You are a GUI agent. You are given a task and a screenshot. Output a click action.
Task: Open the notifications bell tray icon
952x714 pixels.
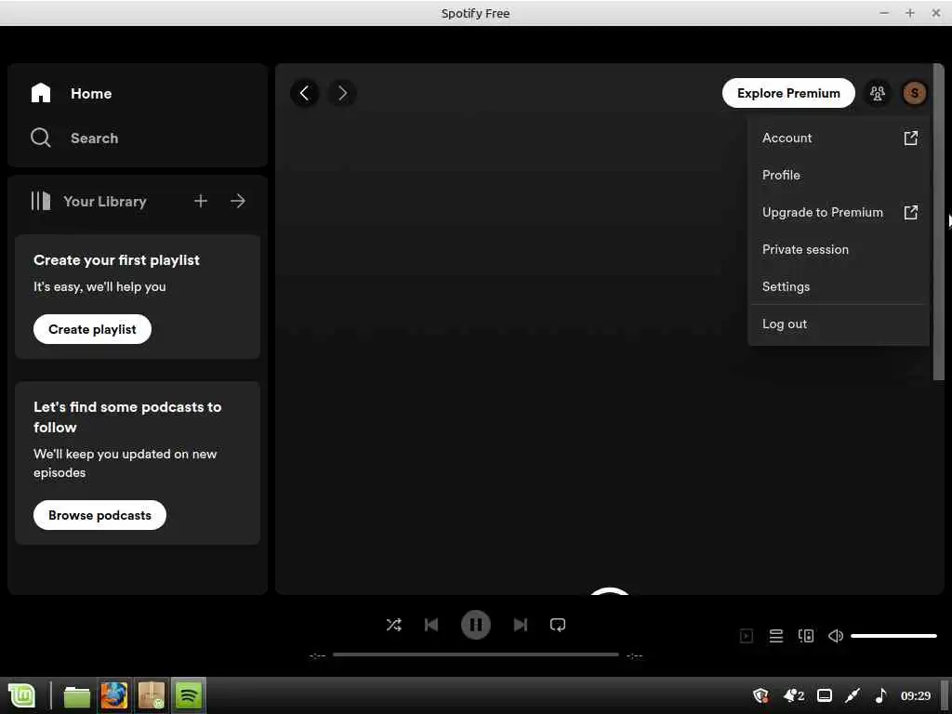pyautogui.click(x=794, y=695)
